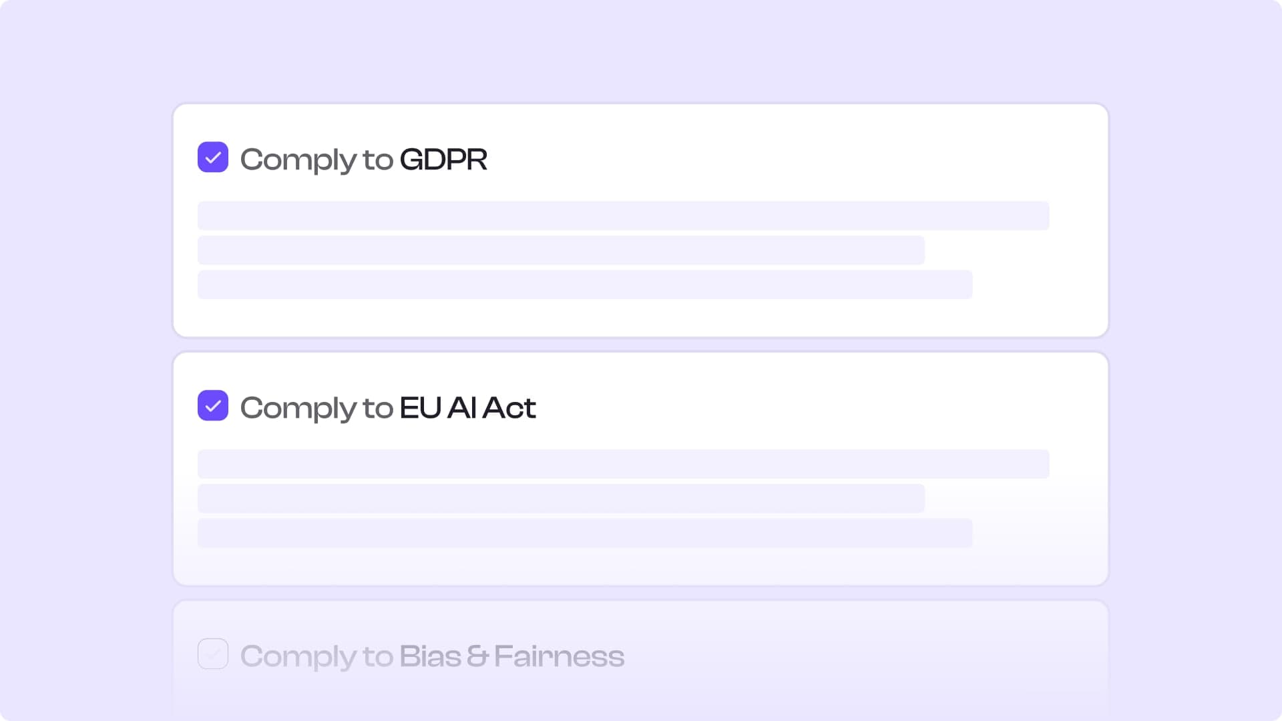
Task: Click empty white space in the EU AI Act card
Action: pos(801,405)
